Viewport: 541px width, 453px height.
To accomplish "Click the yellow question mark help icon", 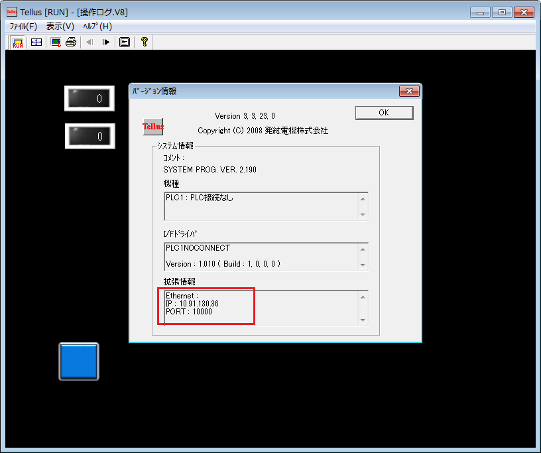I will (144, 42).
